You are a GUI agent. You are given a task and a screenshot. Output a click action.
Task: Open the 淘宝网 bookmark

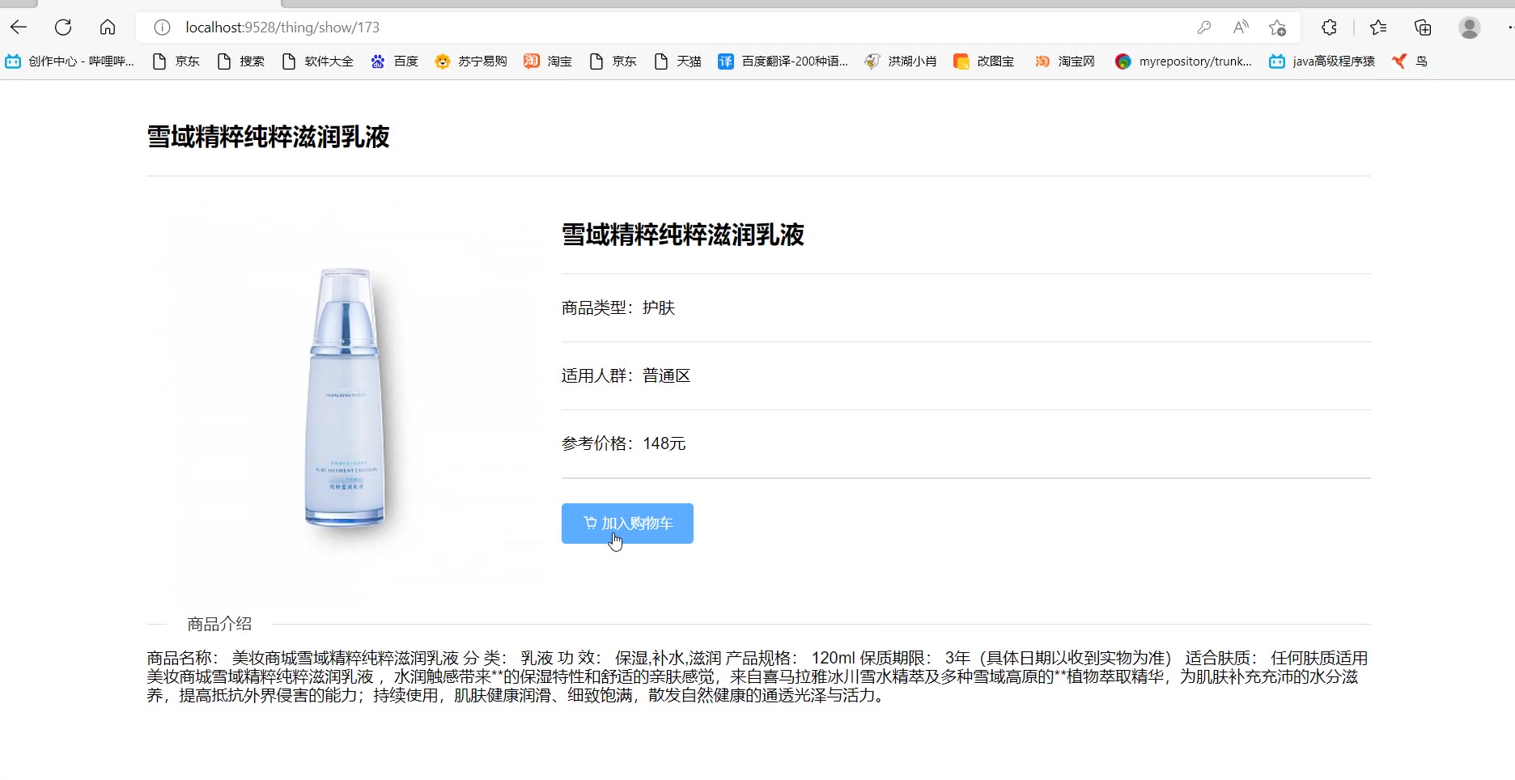point(1064,61)
